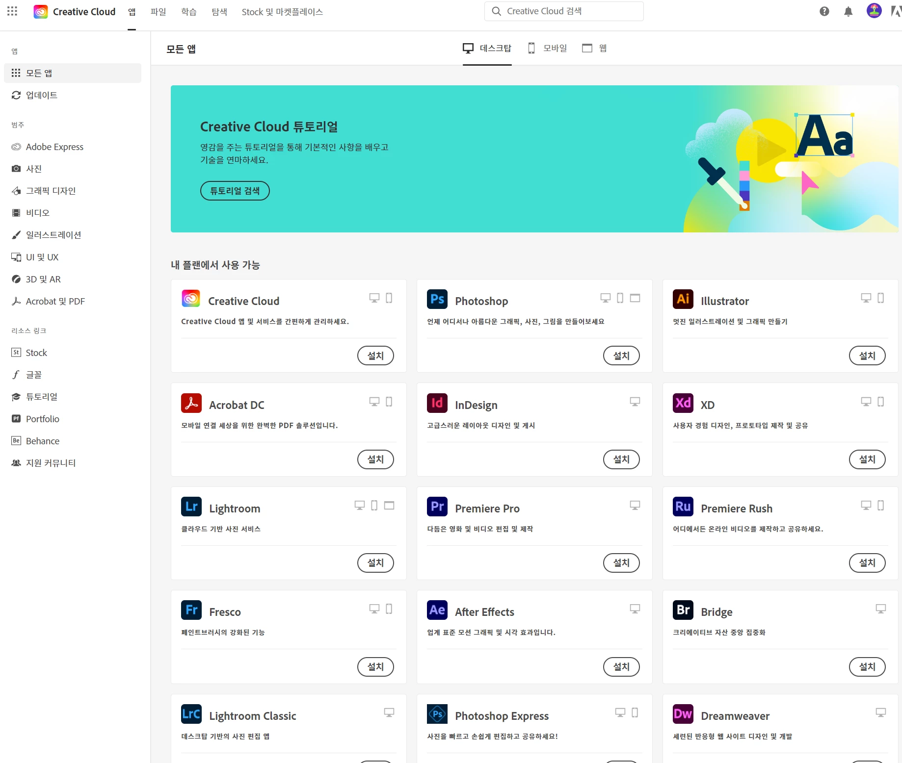
Task: Click the Premiere Rush app icon
Action: pyautogui.click(x=683, y=507)
